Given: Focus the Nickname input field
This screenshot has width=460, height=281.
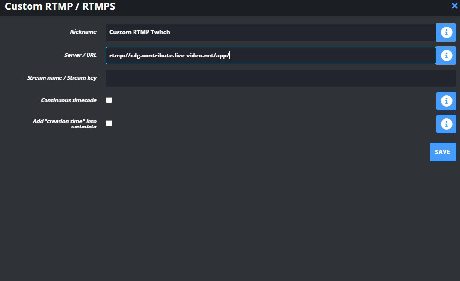Looking at the screenshot, I should (271, 32).
